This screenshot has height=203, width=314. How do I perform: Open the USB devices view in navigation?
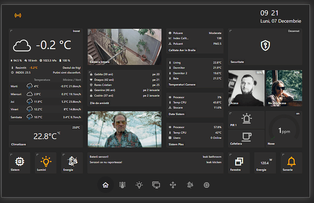click(173, 185)
